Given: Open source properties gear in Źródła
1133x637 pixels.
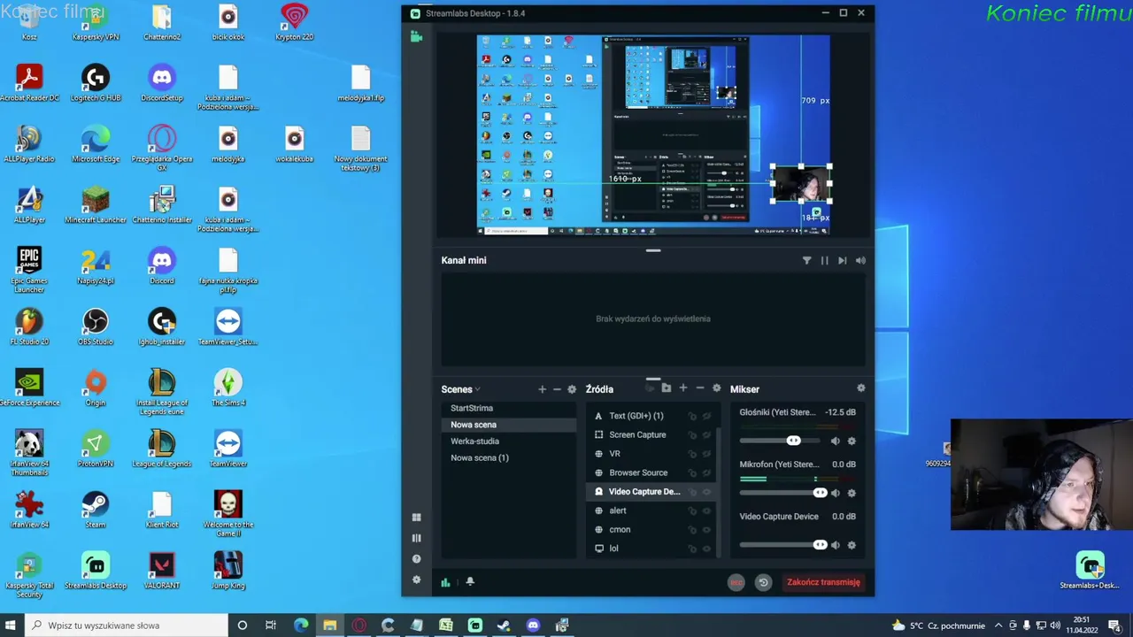Looking at the screenshot, I should tap(716, 388).
